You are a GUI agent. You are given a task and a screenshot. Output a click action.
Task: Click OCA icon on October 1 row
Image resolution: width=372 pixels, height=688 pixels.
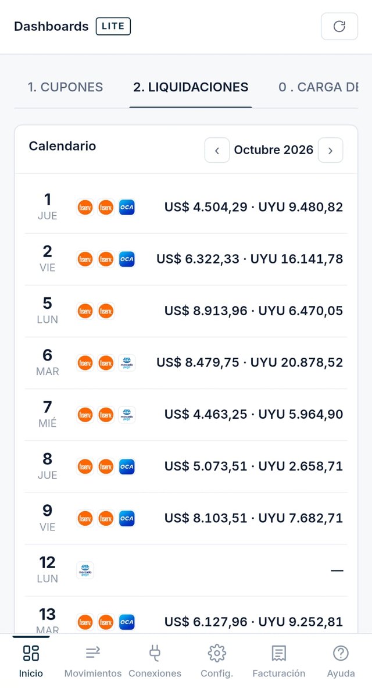127,207
